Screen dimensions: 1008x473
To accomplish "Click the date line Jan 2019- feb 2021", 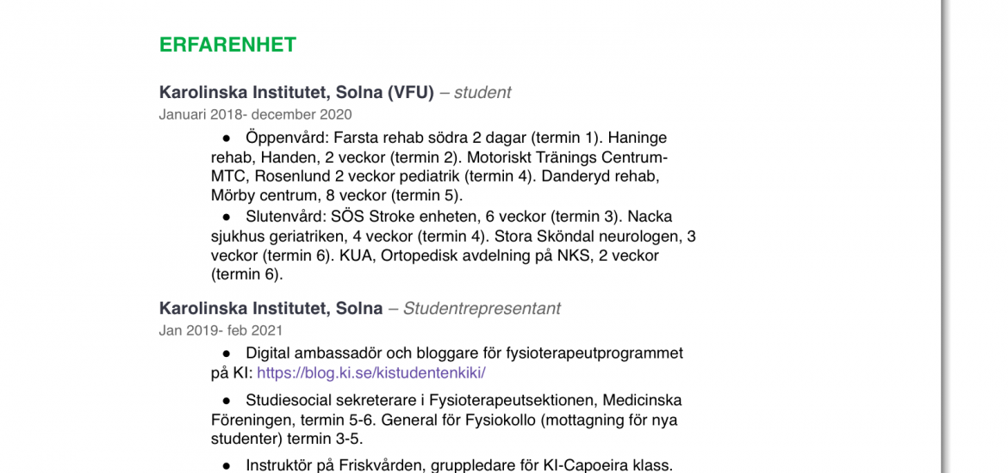I will click(x=221, y=331).
